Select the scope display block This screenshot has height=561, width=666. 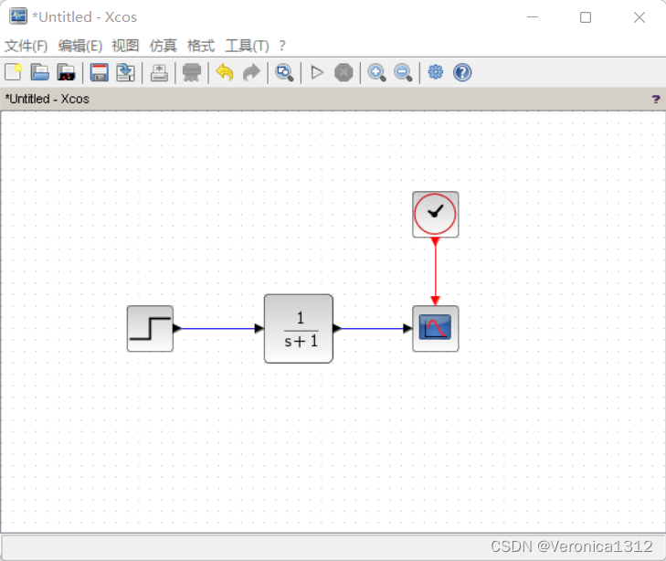coord(436,329)
